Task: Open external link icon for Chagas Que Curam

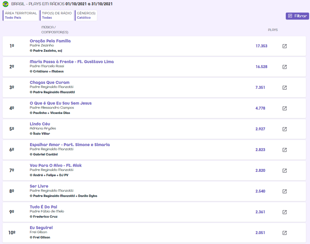Action: [x=285, y=88]
